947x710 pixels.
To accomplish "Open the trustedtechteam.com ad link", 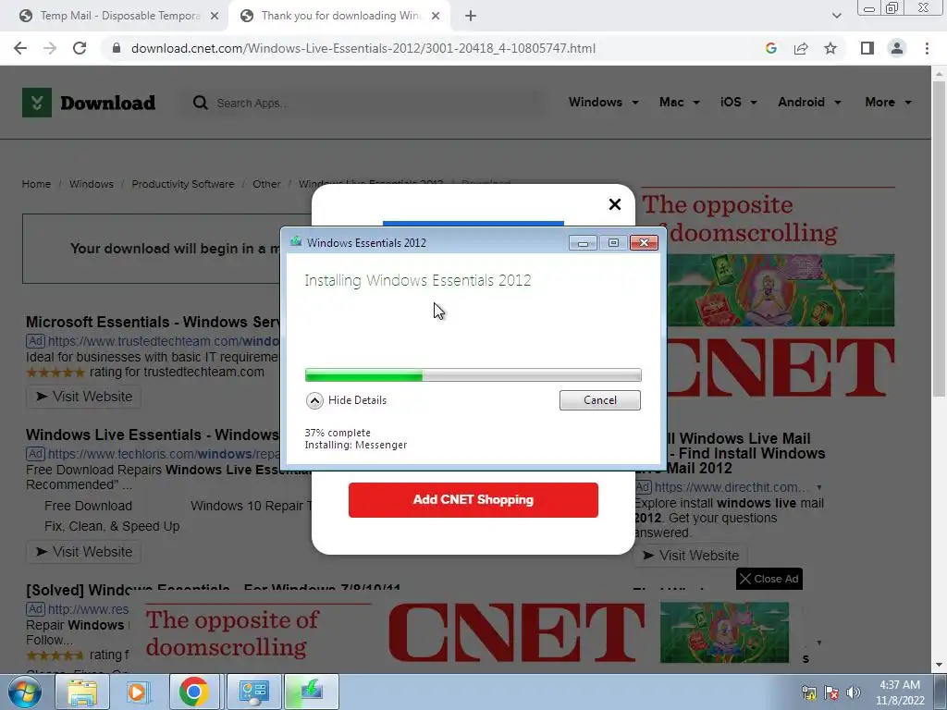I will [x=165, y=341].
